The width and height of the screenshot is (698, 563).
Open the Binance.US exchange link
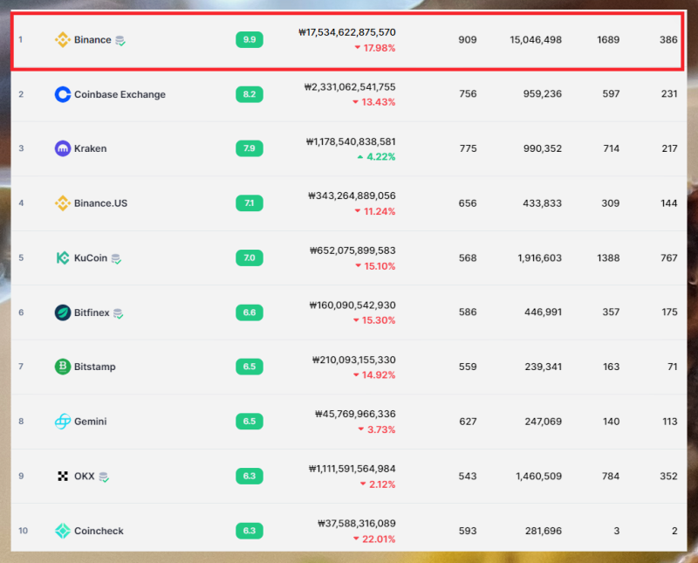[x=100, y=203]
